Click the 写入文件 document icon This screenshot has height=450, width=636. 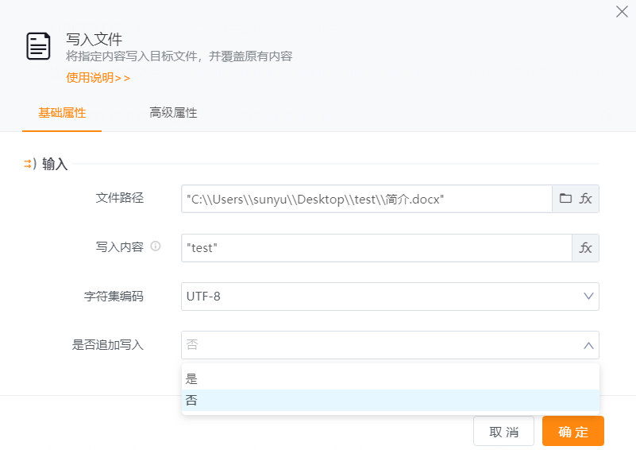38,46
